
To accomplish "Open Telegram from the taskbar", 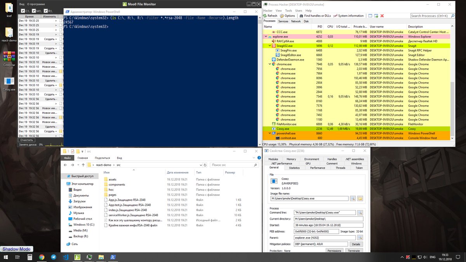I will (x=53, y=257).
